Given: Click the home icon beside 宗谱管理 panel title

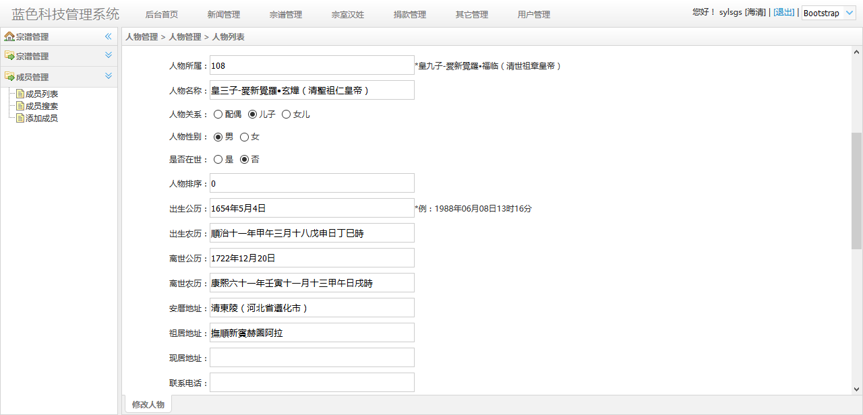Looking at the screenshot, I should pyautogui.click(x=9, y=37).
